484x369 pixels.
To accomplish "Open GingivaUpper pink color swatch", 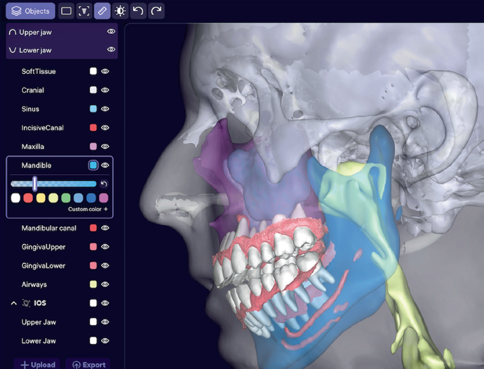I will (93, 247).
